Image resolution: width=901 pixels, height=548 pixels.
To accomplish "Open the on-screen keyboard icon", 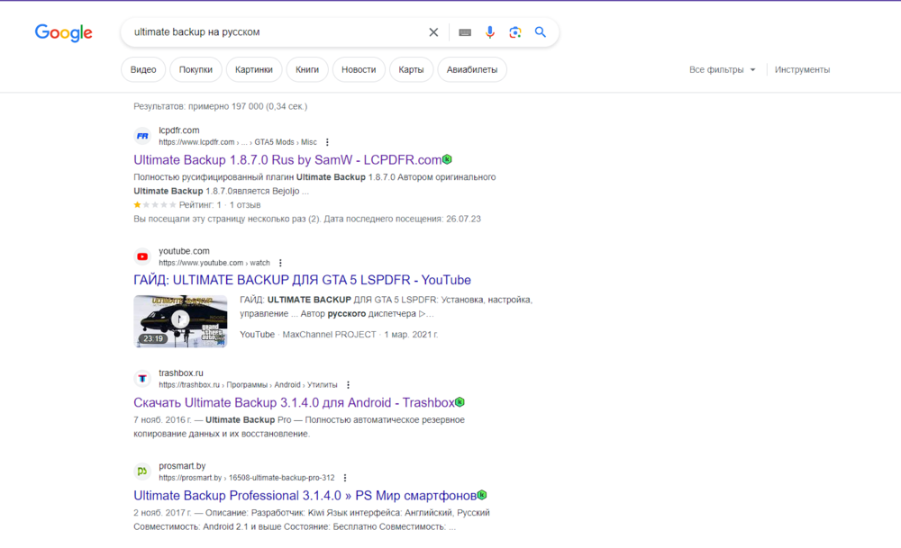I will [x=464, y=31].
